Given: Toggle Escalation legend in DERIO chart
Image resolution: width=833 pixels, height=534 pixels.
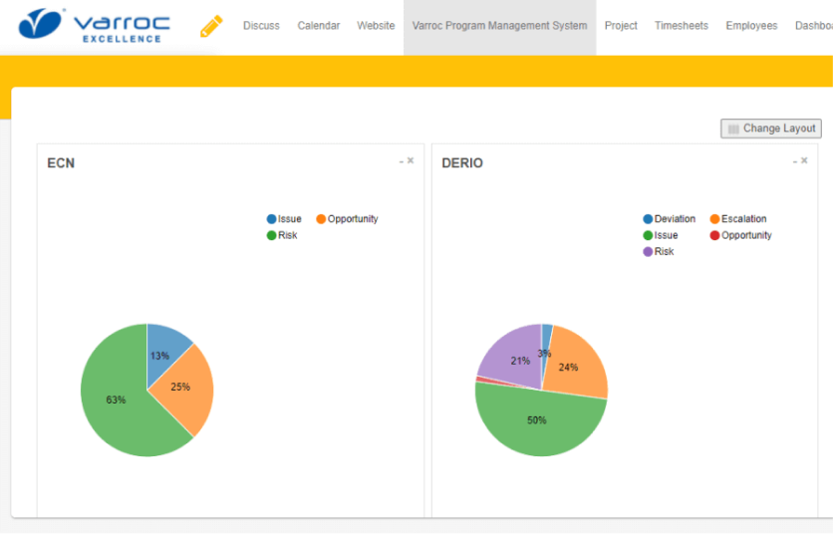Looking at the screenshot, I should [x=737, y=219].
